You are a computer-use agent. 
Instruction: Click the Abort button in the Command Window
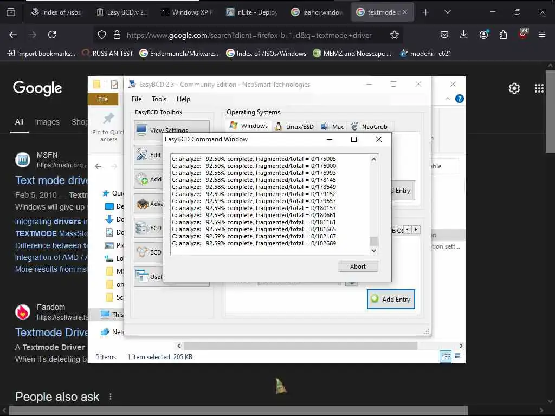tap(358, 266)
